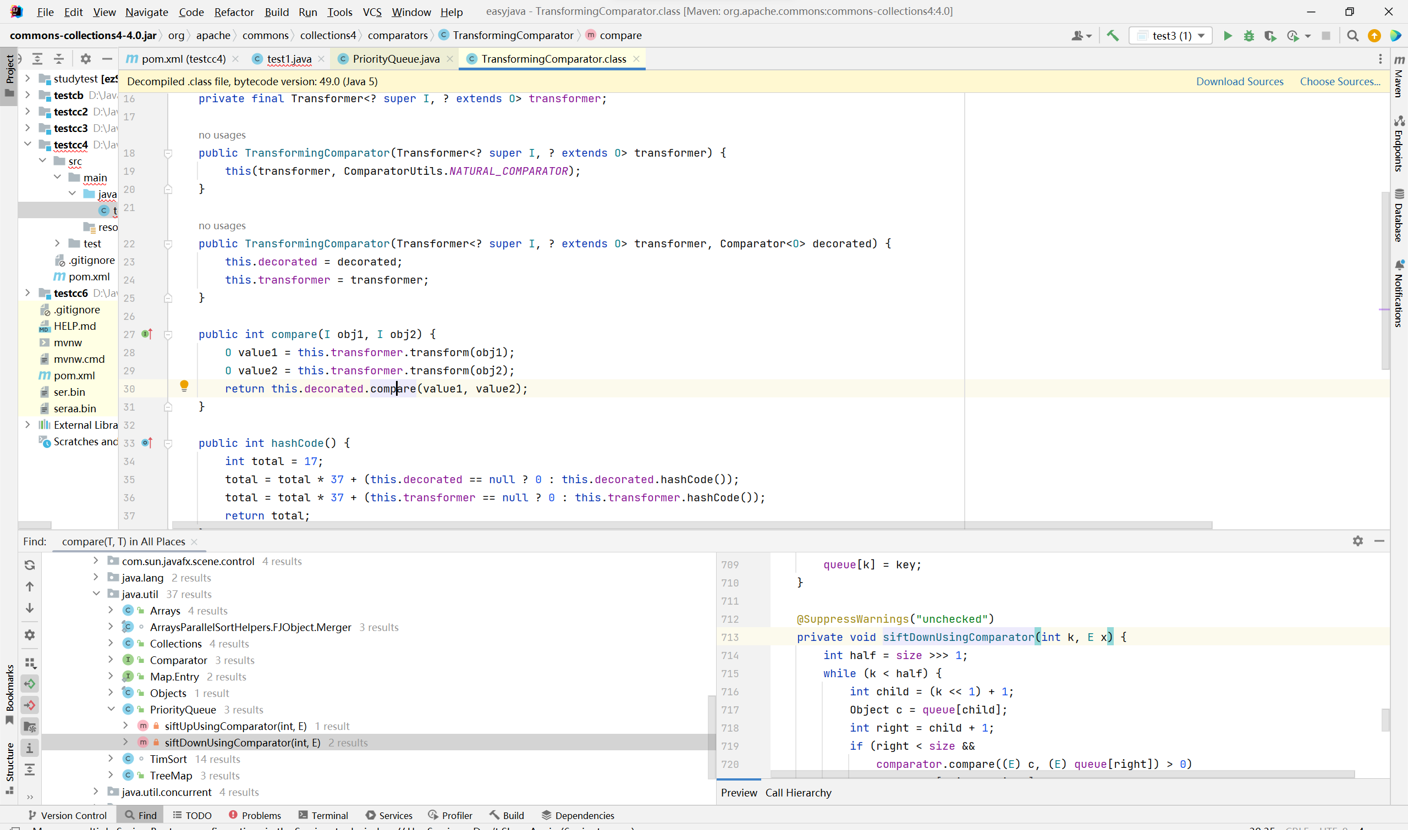Click implements gutter icon on line 27
Viewport: 1408px width, 830px height.
click(147, 334)
